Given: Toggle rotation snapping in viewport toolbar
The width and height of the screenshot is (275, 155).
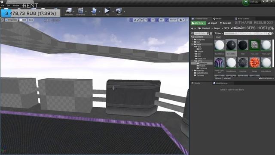Looking at the screenshot, I should point(157,20).
